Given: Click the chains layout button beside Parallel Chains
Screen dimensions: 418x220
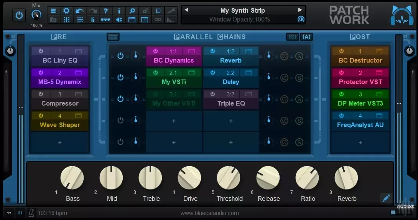Looking at the screenshot, I should point(113,37).
